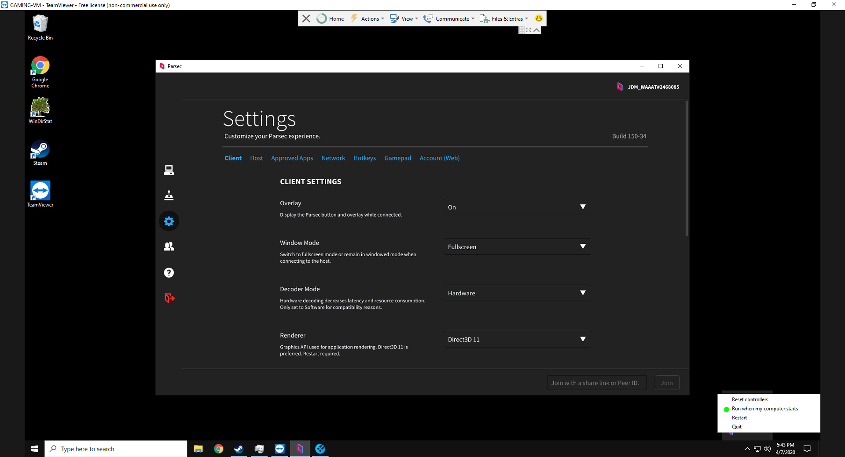Open the Computers page in Parsec sidebar

[x=169, y=170]
